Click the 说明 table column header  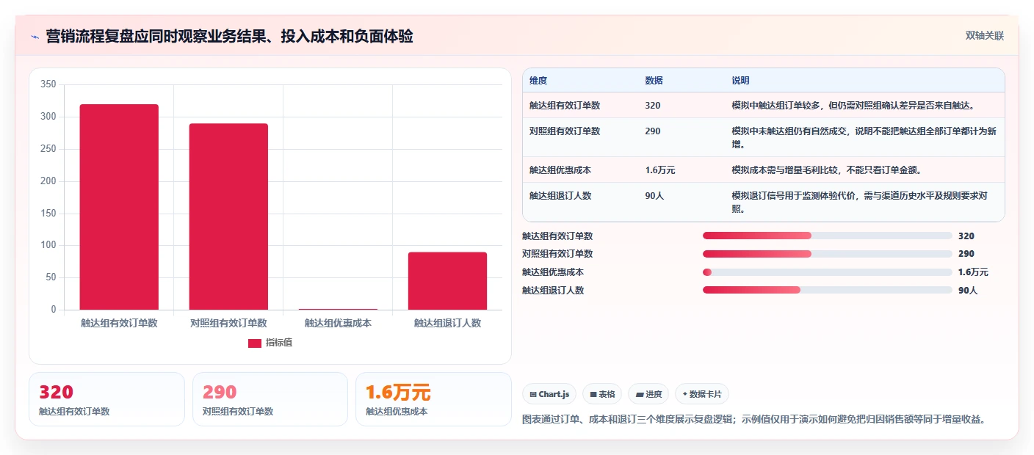click(740, 81)
